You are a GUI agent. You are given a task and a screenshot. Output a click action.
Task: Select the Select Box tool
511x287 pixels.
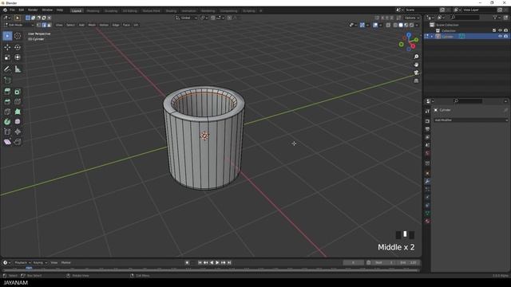(7, 36)
